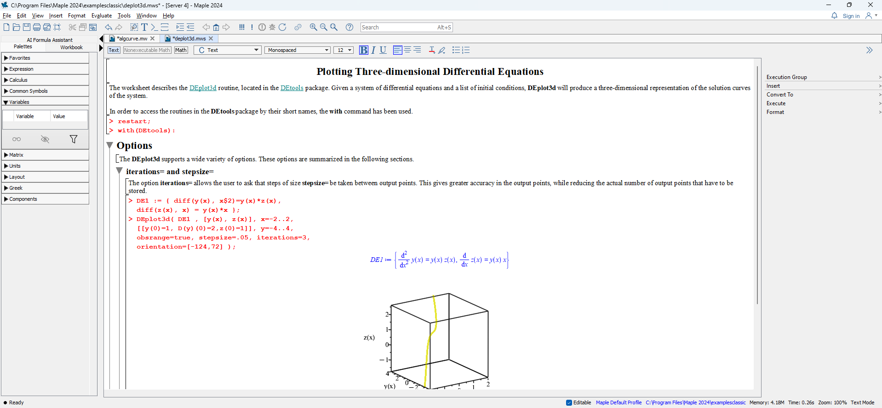This screenshot has height=408, width=882.
Task: Cut selection with the scissors icon
Action: pos(73,27)
